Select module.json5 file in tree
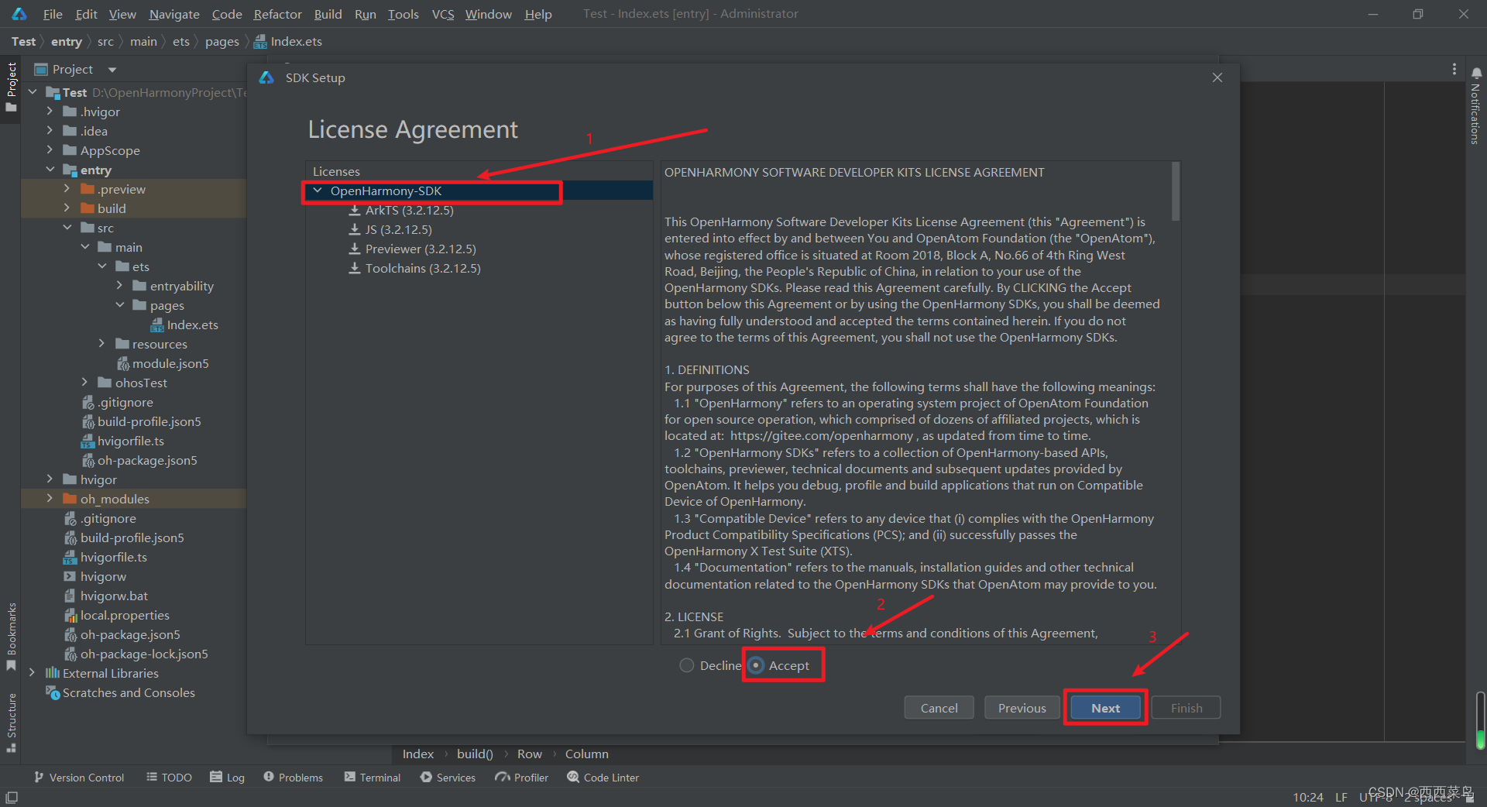 170,363
